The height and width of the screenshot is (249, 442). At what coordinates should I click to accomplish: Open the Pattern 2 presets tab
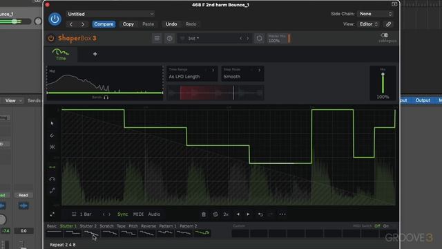tap(189, 226)
